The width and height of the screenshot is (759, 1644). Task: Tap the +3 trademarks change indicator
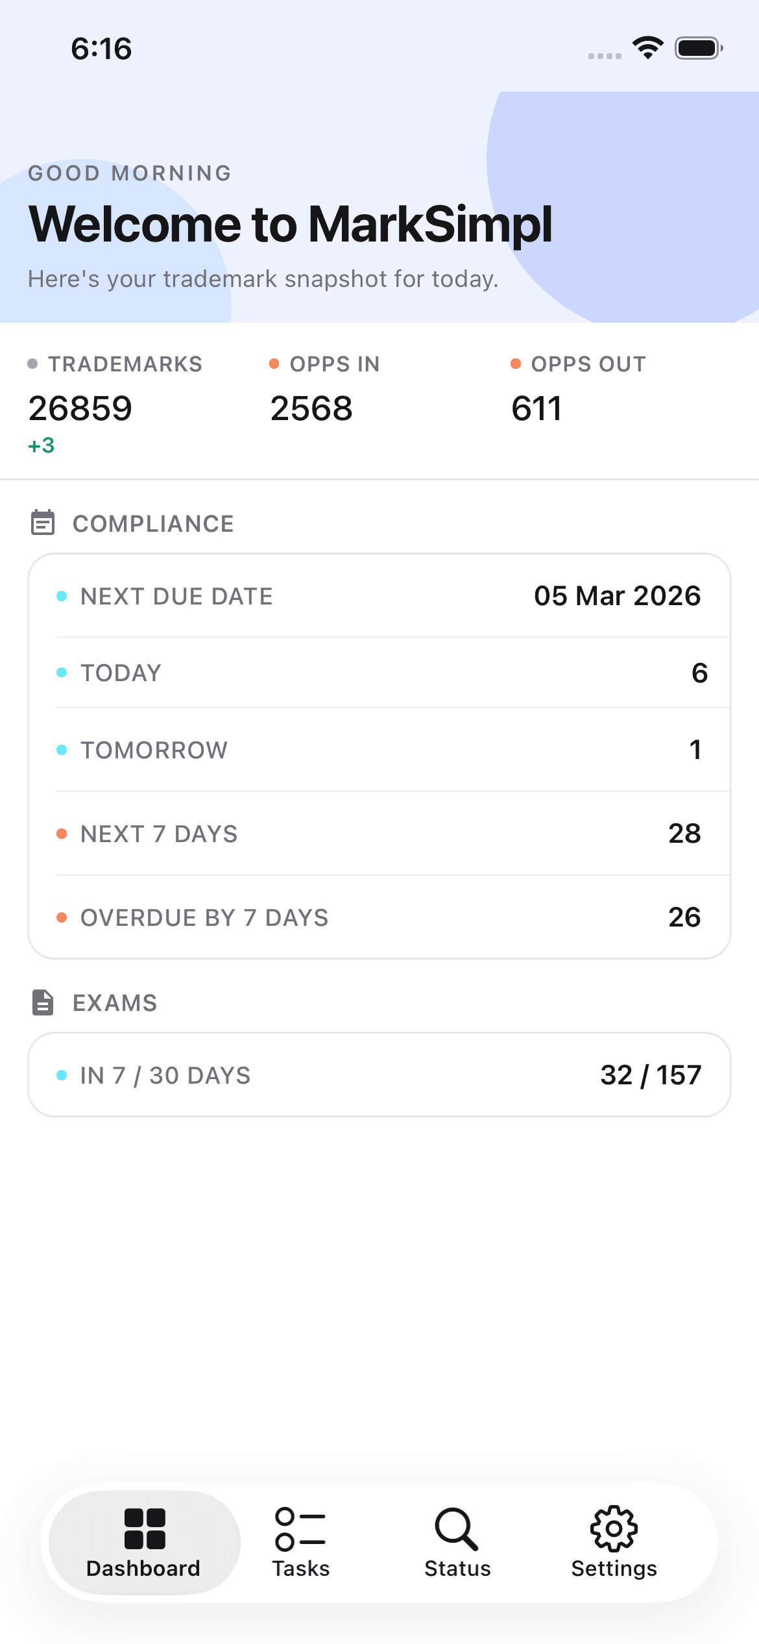tap(42, 445)
